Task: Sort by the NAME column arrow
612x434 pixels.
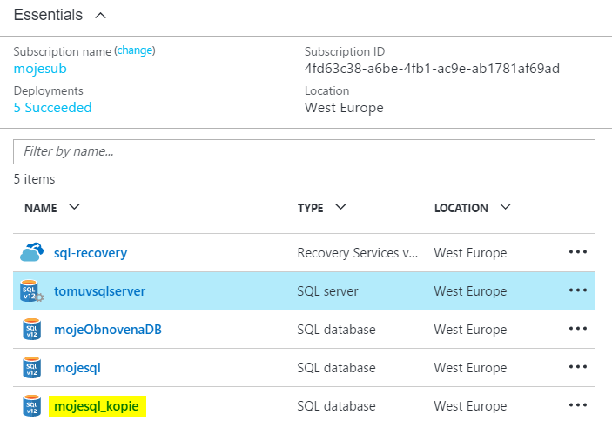Action: click(74, 207)
